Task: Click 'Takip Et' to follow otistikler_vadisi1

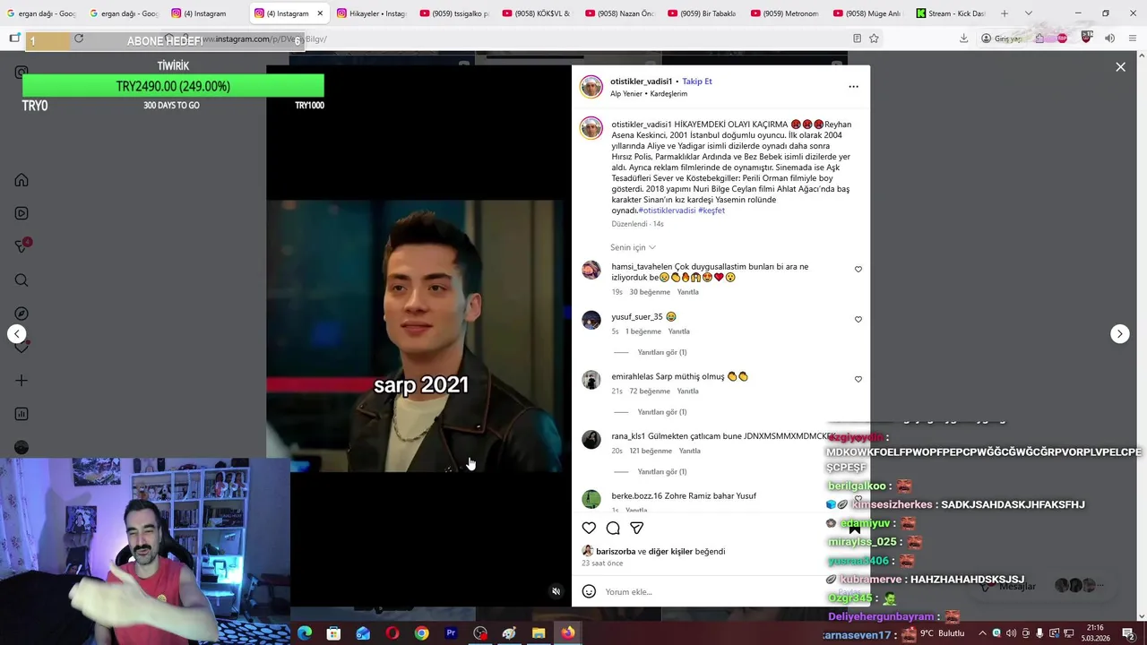Action: tap(697, 82)
